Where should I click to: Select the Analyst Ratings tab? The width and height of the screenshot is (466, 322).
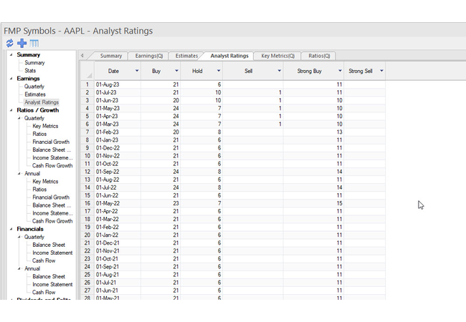coord(229,56)
